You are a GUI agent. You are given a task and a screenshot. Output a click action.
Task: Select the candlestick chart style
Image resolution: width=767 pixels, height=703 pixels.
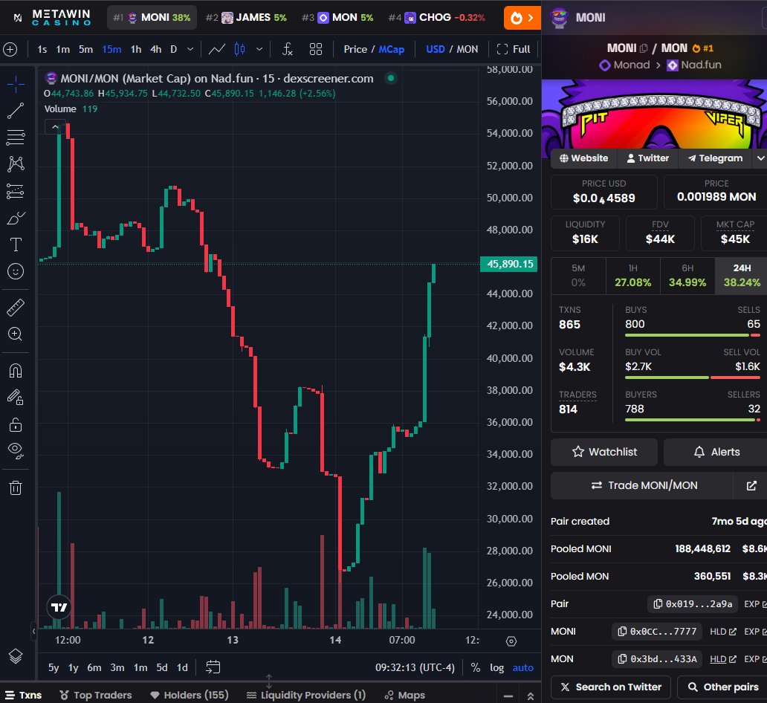click(x=239, y=49)
